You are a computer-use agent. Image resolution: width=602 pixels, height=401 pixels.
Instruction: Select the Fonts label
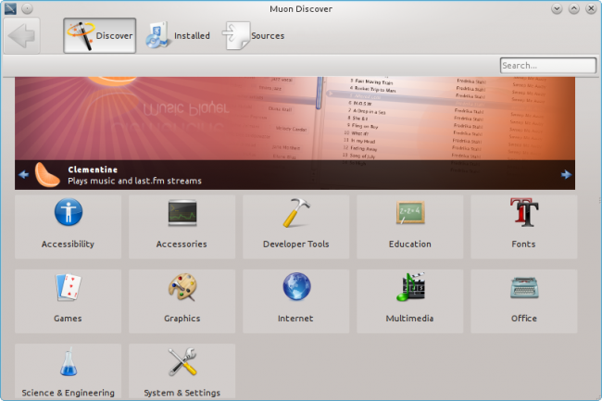523,244
